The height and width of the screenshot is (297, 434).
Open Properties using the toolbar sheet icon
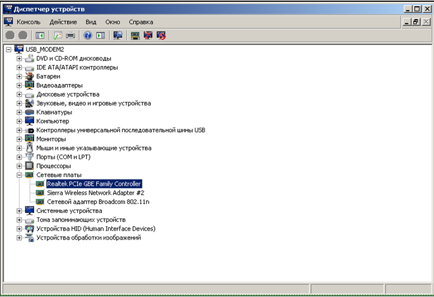click(x=58, y=35)
